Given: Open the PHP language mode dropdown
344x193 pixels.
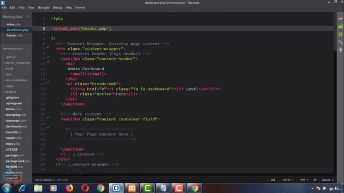Looking at the screenshot, I should pyautogui.click(x=304, y=180).
